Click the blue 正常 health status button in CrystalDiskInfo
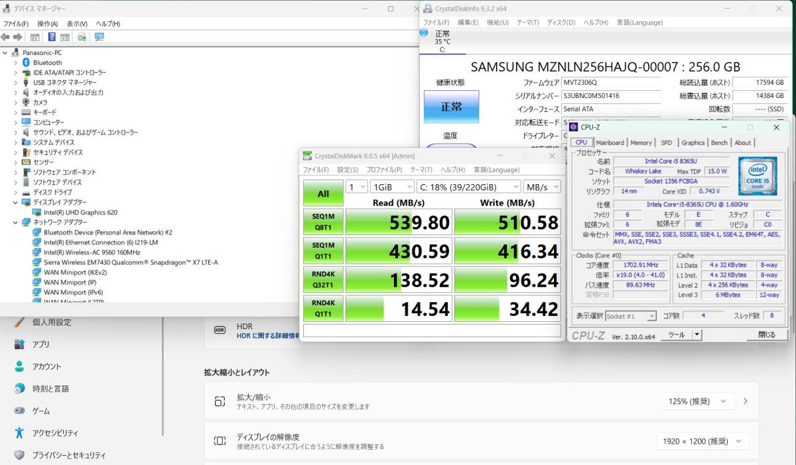Image resolution: width=796 pixels, height=465 pixels. tap(451, 107)
